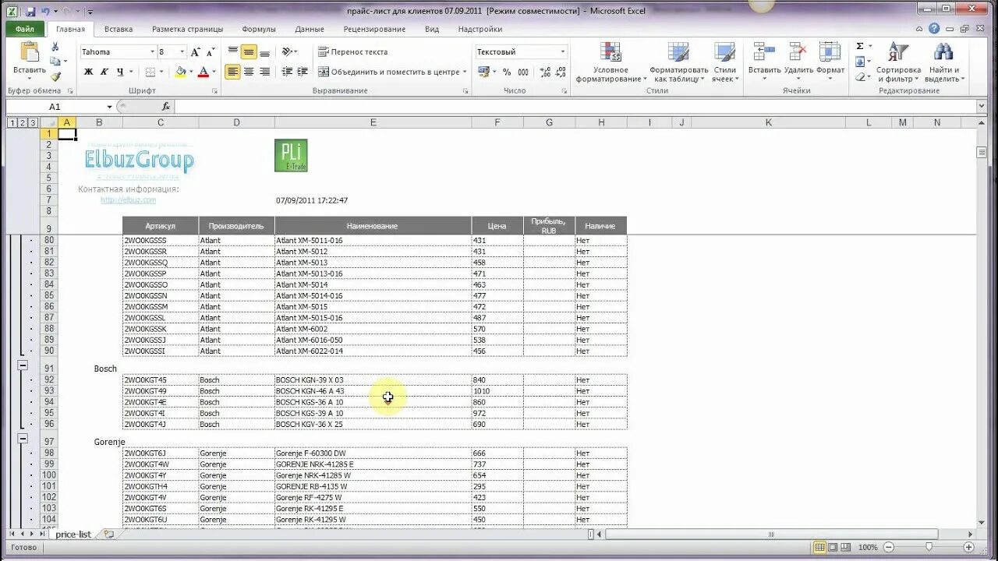Click the cell borders icon

(x=150, y=72)
